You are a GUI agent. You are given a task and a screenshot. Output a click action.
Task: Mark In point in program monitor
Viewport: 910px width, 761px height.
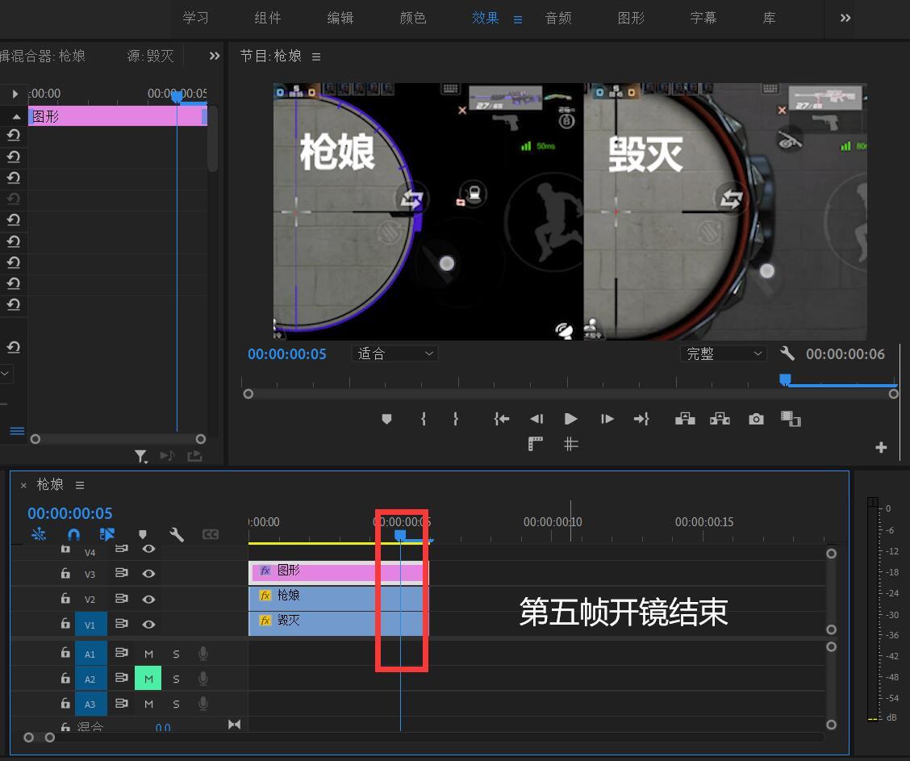(x=423, y=419)
